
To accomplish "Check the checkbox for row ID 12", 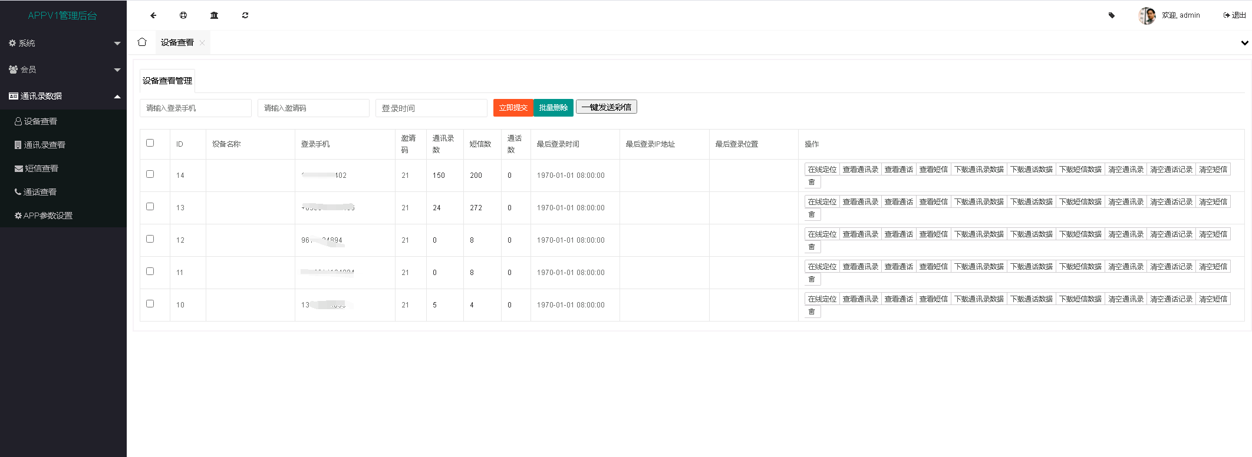I will click(150, 239).
